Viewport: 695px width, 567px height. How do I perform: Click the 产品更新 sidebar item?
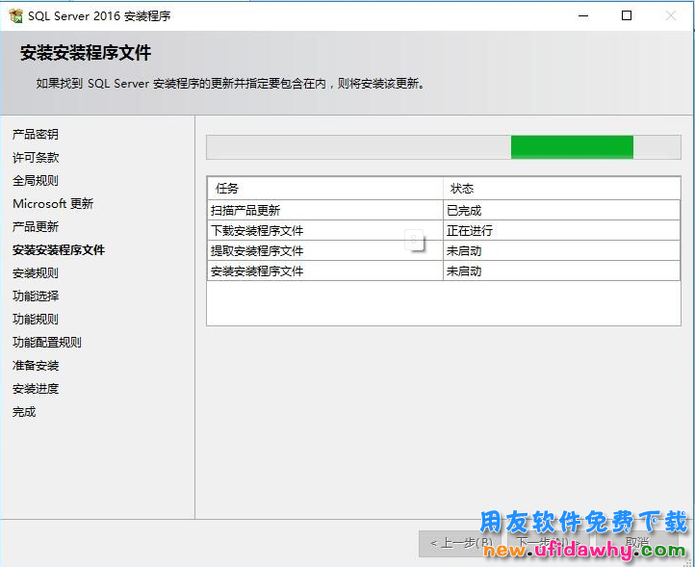pyautogui.click(x=36, y=227)
